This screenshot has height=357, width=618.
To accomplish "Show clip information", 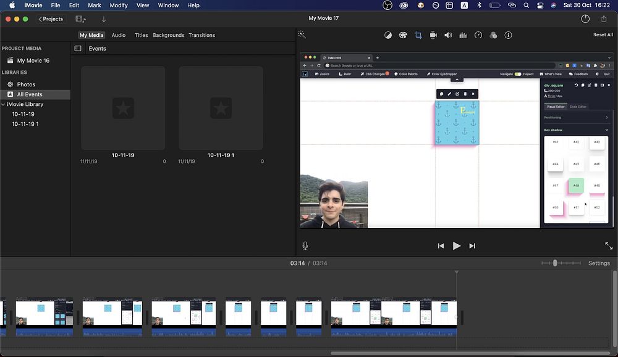I will point(508,35).
